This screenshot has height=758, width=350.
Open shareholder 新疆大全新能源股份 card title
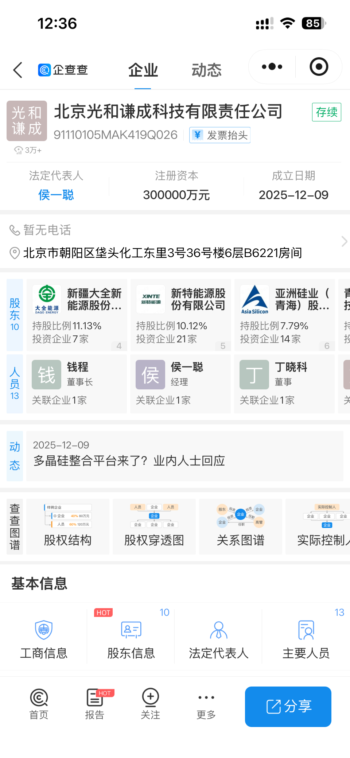pos(94,299)
